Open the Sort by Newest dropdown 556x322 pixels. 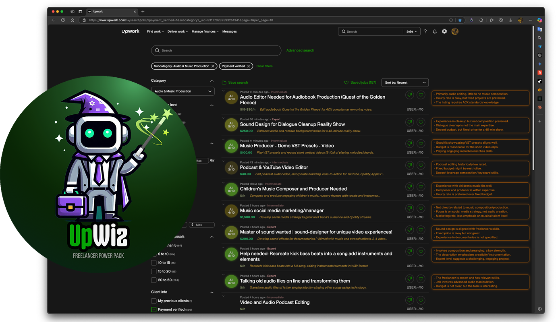[405, 83]
